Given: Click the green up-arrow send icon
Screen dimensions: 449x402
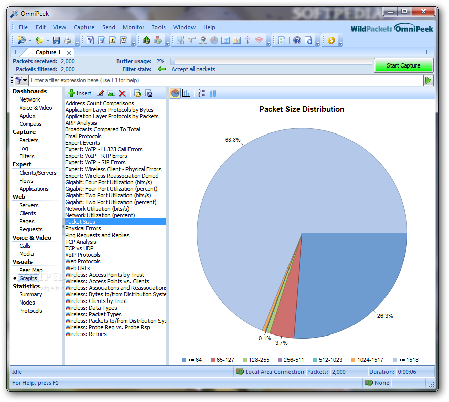Looking at the screenshot, I should (147, 40).
